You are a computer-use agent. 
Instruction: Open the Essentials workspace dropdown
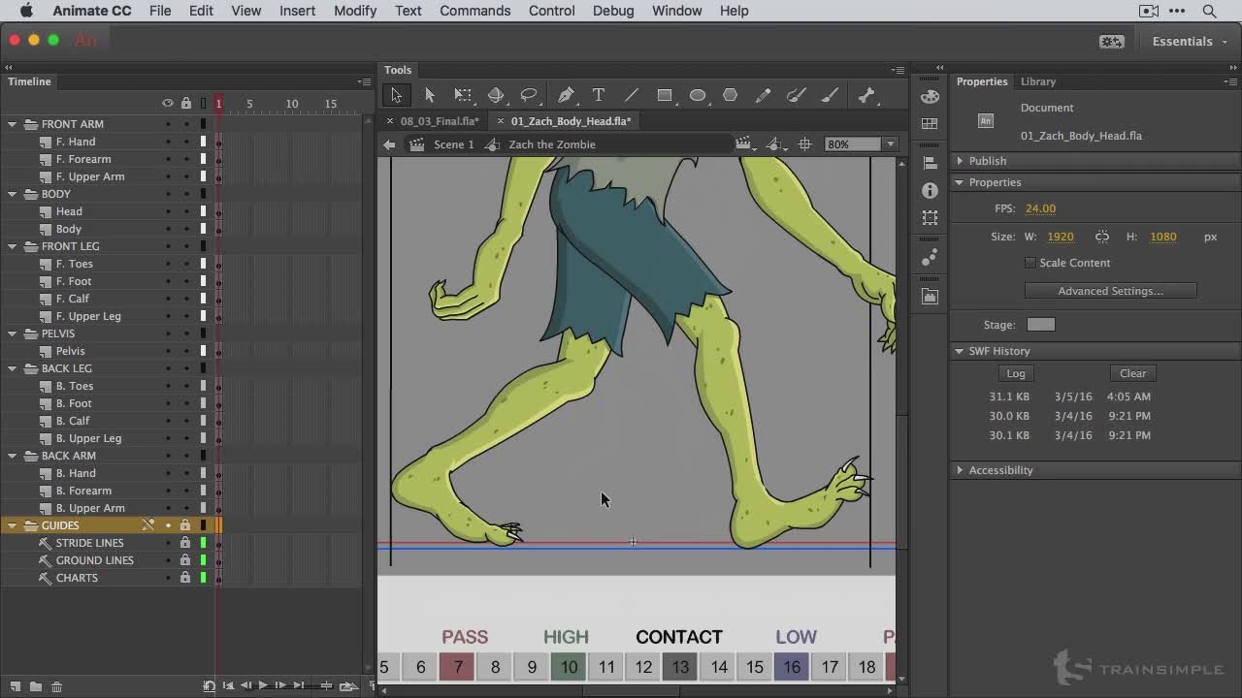click(x=1190, y=42)
